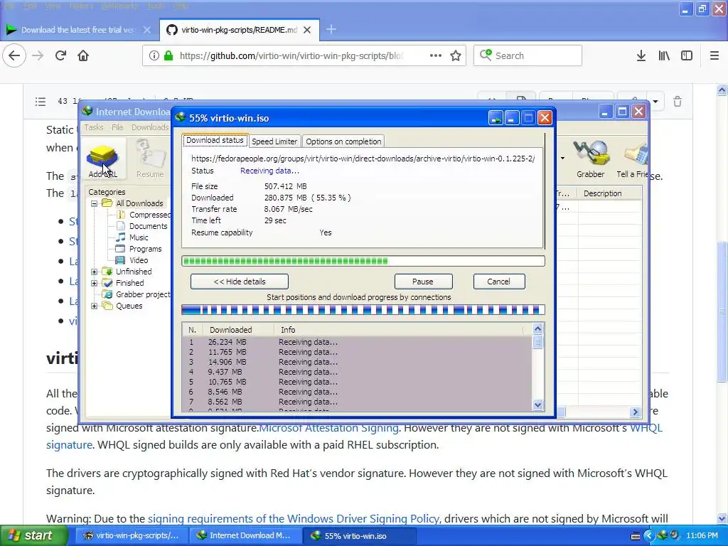Image resolution: width=728 pixels, height=546 pixels.
Task: Switch to the Download status tab
Action: pos(215,140)
